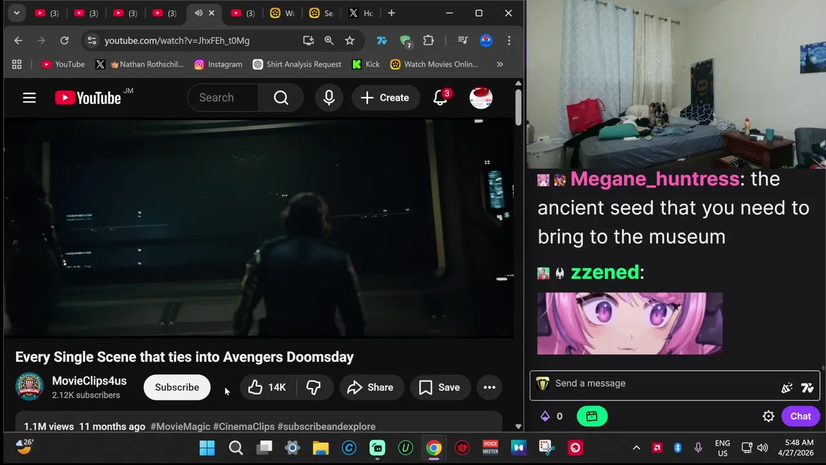The width and height of the screenshot is (826, 465).
Task: Open the YouTube hamburger guide menu
Action: 29,98
